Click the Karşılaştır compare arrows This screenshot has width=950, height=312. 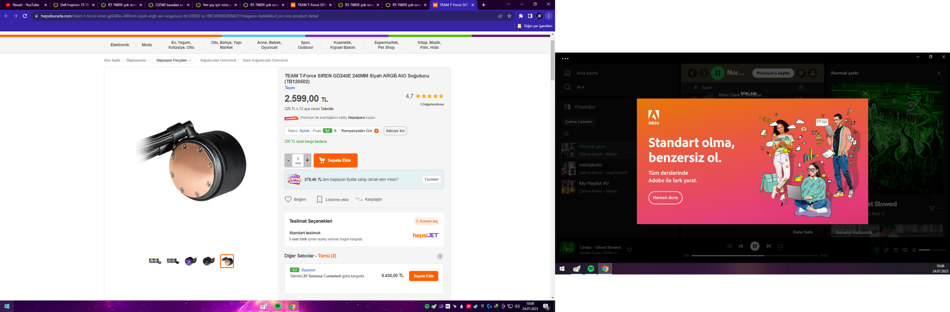(359, 199)
